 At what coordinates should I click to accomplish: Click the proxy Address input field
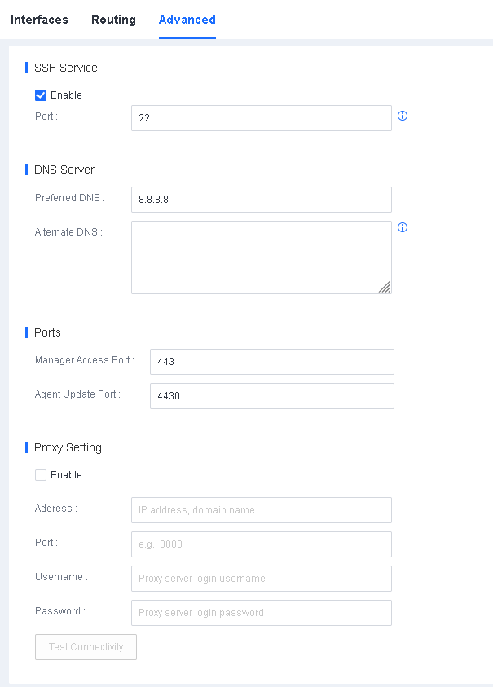tap(261, 510)
